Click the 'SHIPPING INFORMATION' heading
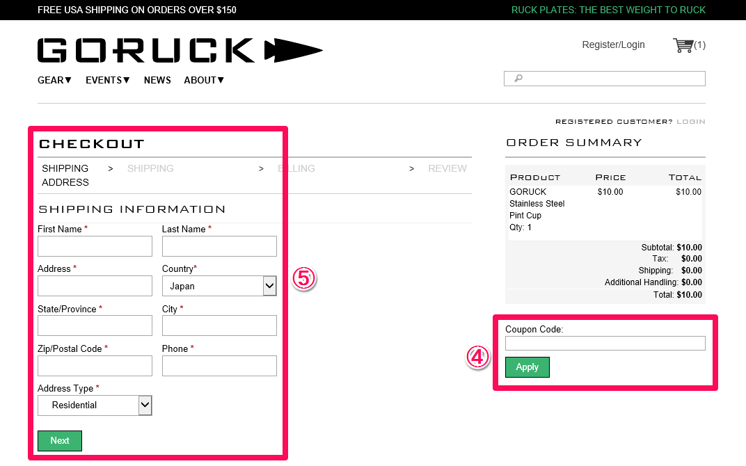The height and width of the screenshot is (466, 746). 132,209
